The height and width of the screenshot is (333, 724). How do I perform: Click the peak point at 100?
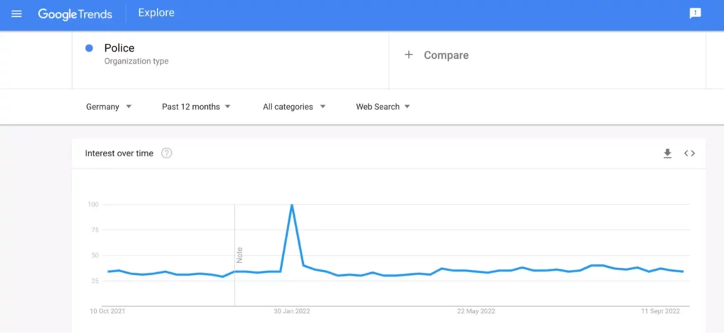coord(292,204)
